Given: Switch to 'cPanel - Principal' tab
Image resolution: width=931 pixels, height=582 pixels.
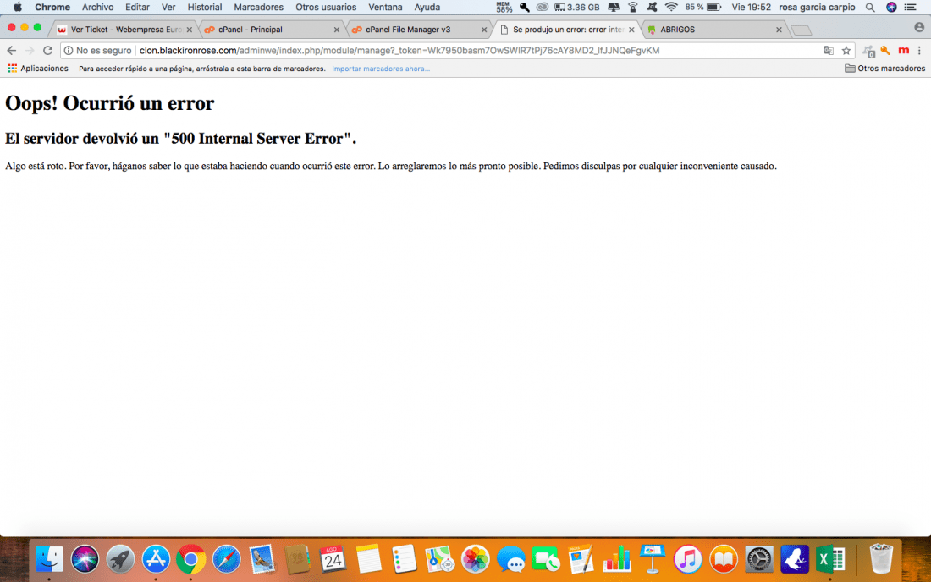Looking at the screenshot, I should point(271,29).
